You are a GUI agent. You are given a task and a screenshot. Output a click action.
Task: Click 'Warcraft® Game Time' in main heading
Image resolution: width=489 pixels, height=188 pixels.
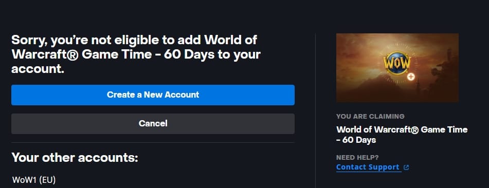coord(86,54)
